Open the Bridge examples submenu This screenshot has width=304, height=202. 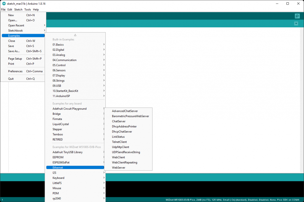[75, 114]
